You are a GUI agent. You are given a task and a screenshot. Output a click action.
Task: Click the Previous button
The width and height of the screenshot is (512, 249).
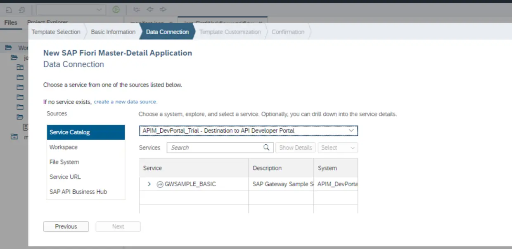[x=66, y=226]
